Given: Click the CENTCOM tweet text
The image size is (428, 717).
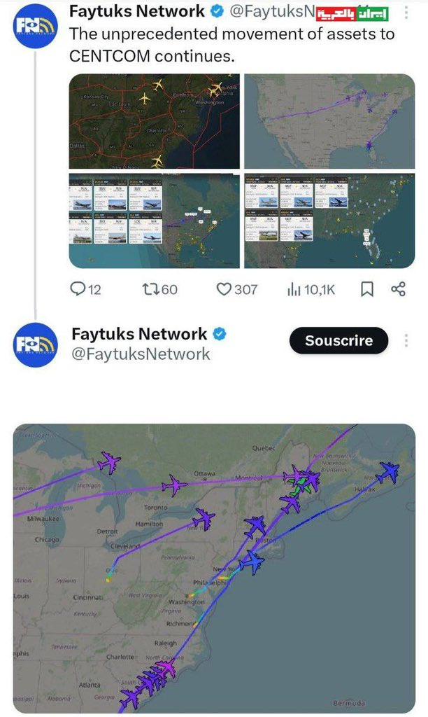Looking at the screenshot, I should pyautogui.click(x=231, y=45).
